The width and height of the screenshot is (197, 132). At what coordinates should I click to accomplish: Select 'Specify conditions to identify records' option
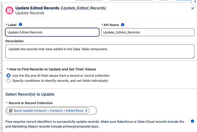click(x=8, y=81)
